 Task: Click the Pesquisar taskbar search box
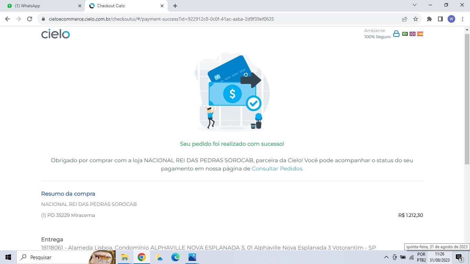tap(52, 257)
